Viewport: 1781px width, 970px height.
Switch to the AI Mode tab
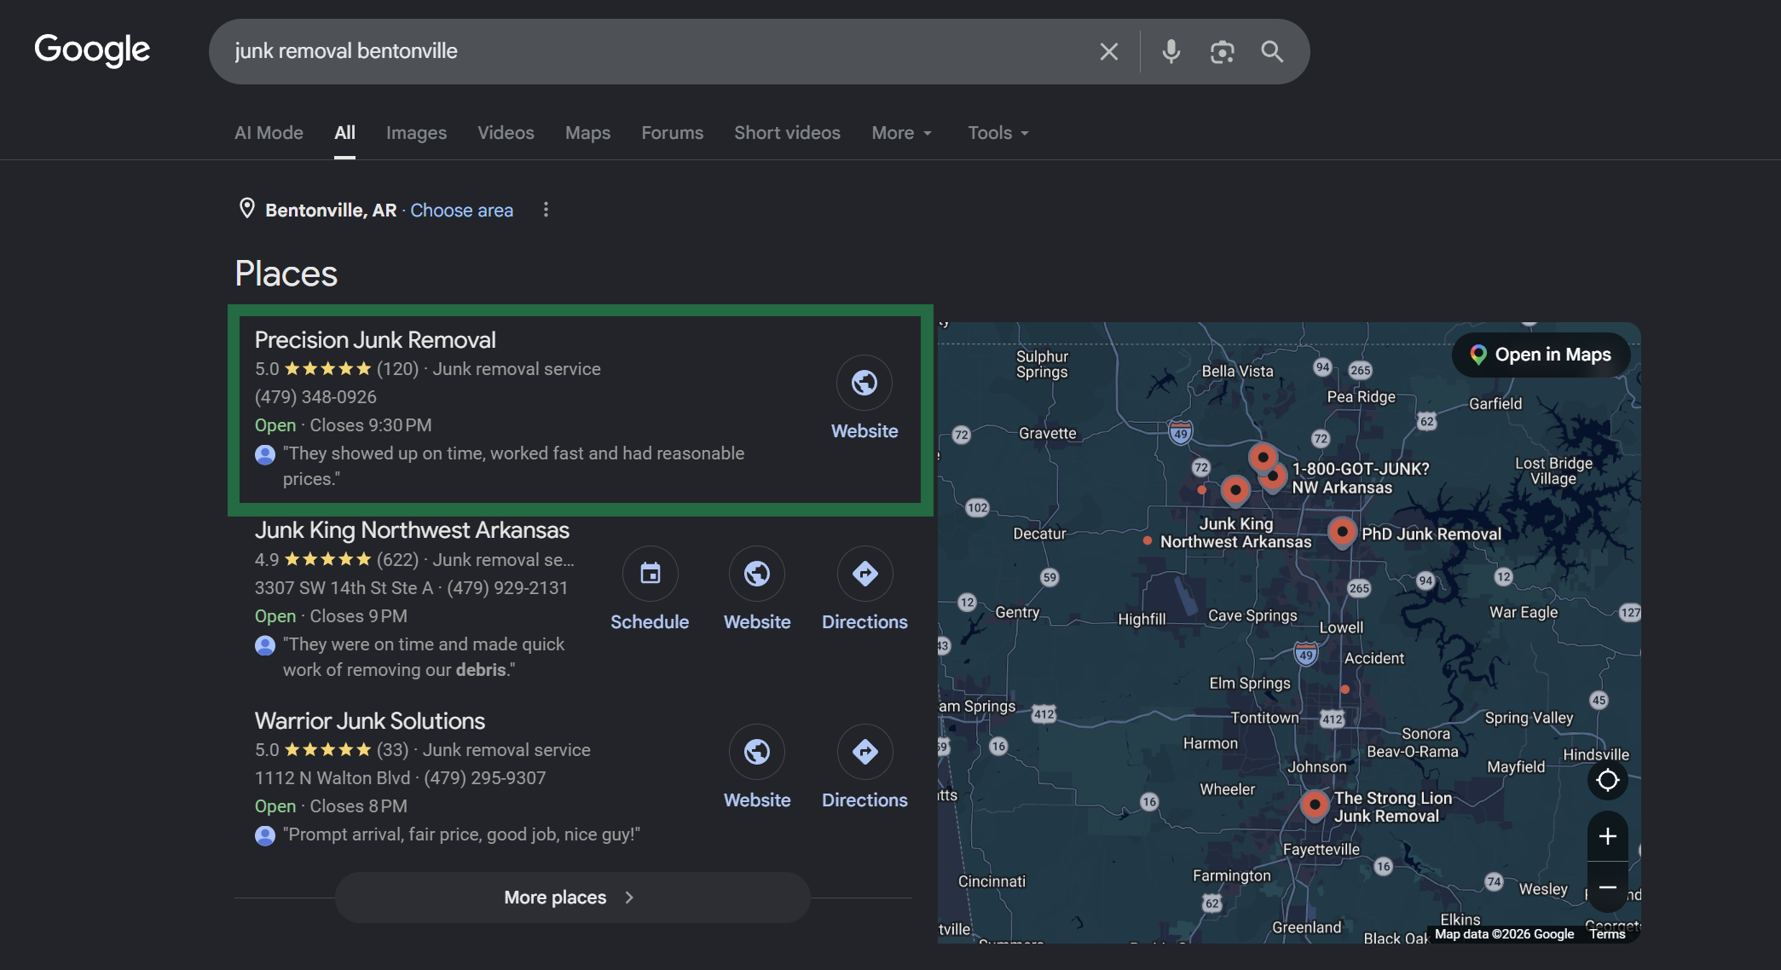(x=269, y=133)
